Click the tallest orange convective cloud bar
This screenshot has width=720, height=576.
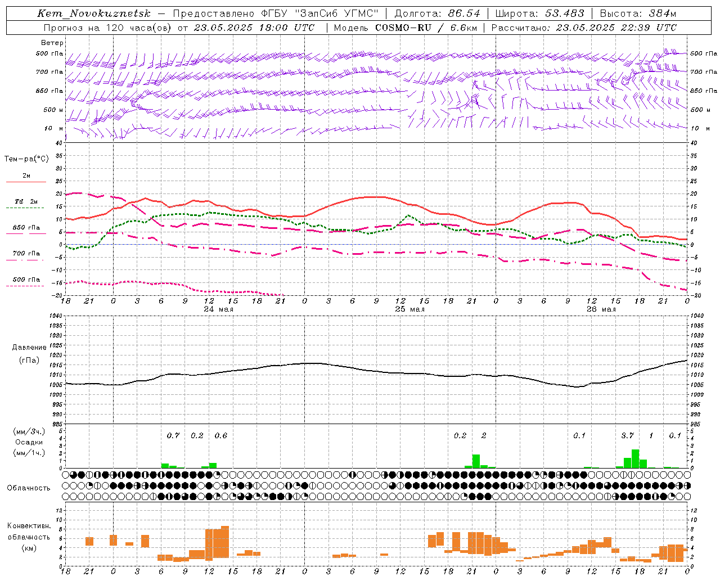(225, 542)
